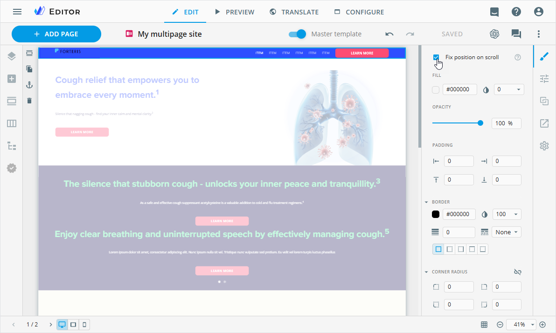Collapse the Border section
Screen dimensions: 556x333
coord(426,202)
